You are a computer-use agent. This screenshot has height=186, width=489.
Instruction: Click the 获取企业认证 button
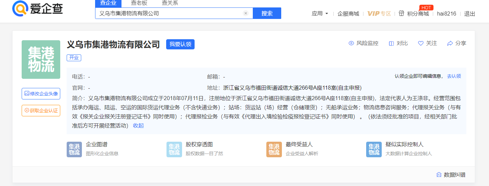41,111
